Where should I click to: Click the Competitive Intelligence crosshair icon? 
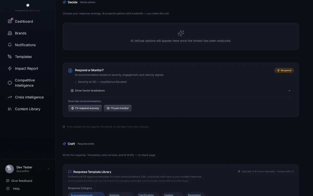10,83
